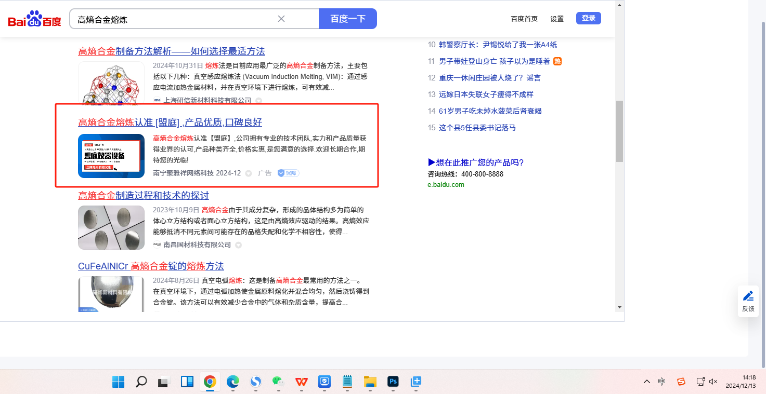Click the Baidu logo
Viewport: 766px width, 394px height.
tap(34, 19)
